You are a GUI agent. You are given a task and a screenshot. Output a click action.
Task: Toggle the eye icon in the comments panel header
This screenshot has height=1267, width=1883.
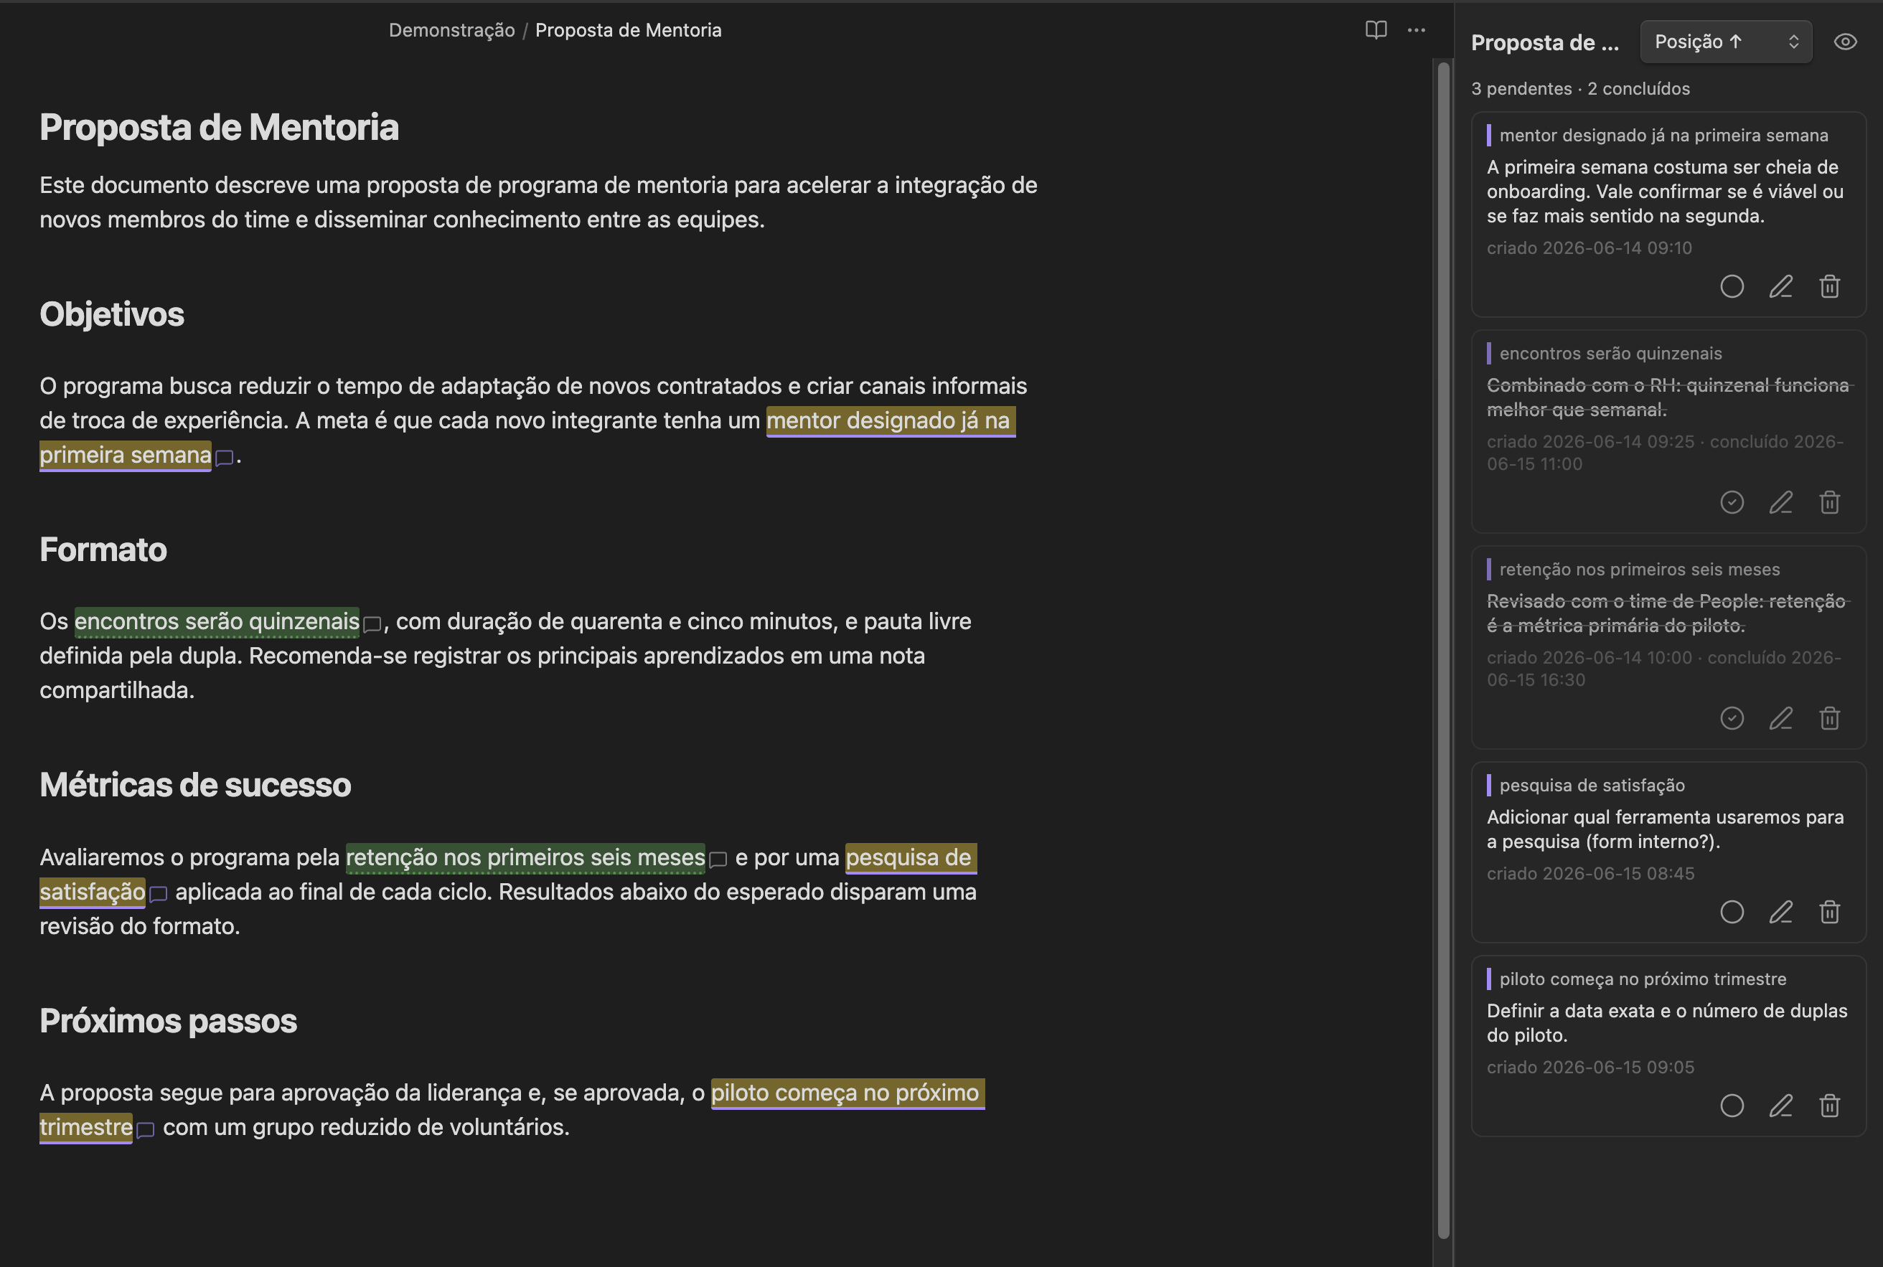(1845, 41)
